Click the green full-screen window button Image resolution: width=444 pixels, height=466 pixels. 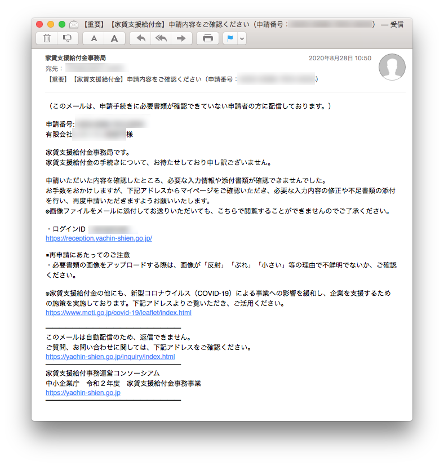point(62,24)
